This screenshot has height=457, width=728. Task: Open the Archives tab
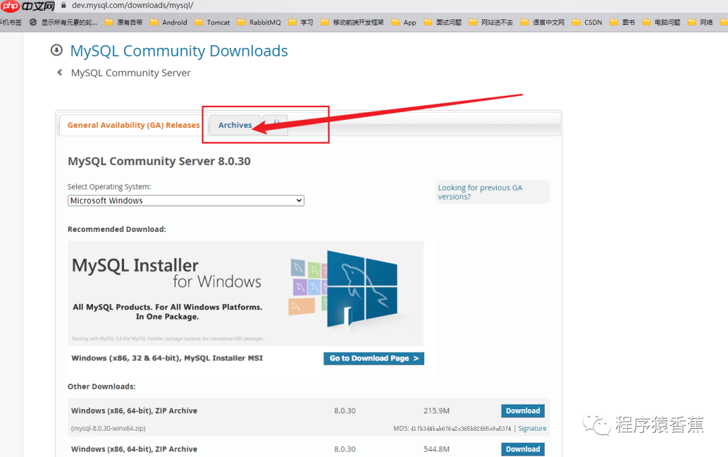pyautogui.click(x=235, y=125)
